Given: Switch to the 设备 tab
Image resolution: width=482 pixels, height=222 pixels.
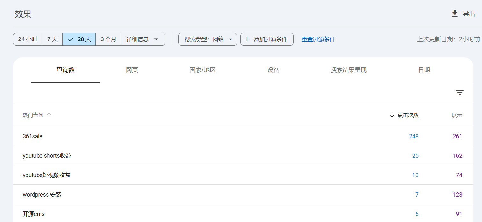Looking at the screenshot, I should coord(273,70).
